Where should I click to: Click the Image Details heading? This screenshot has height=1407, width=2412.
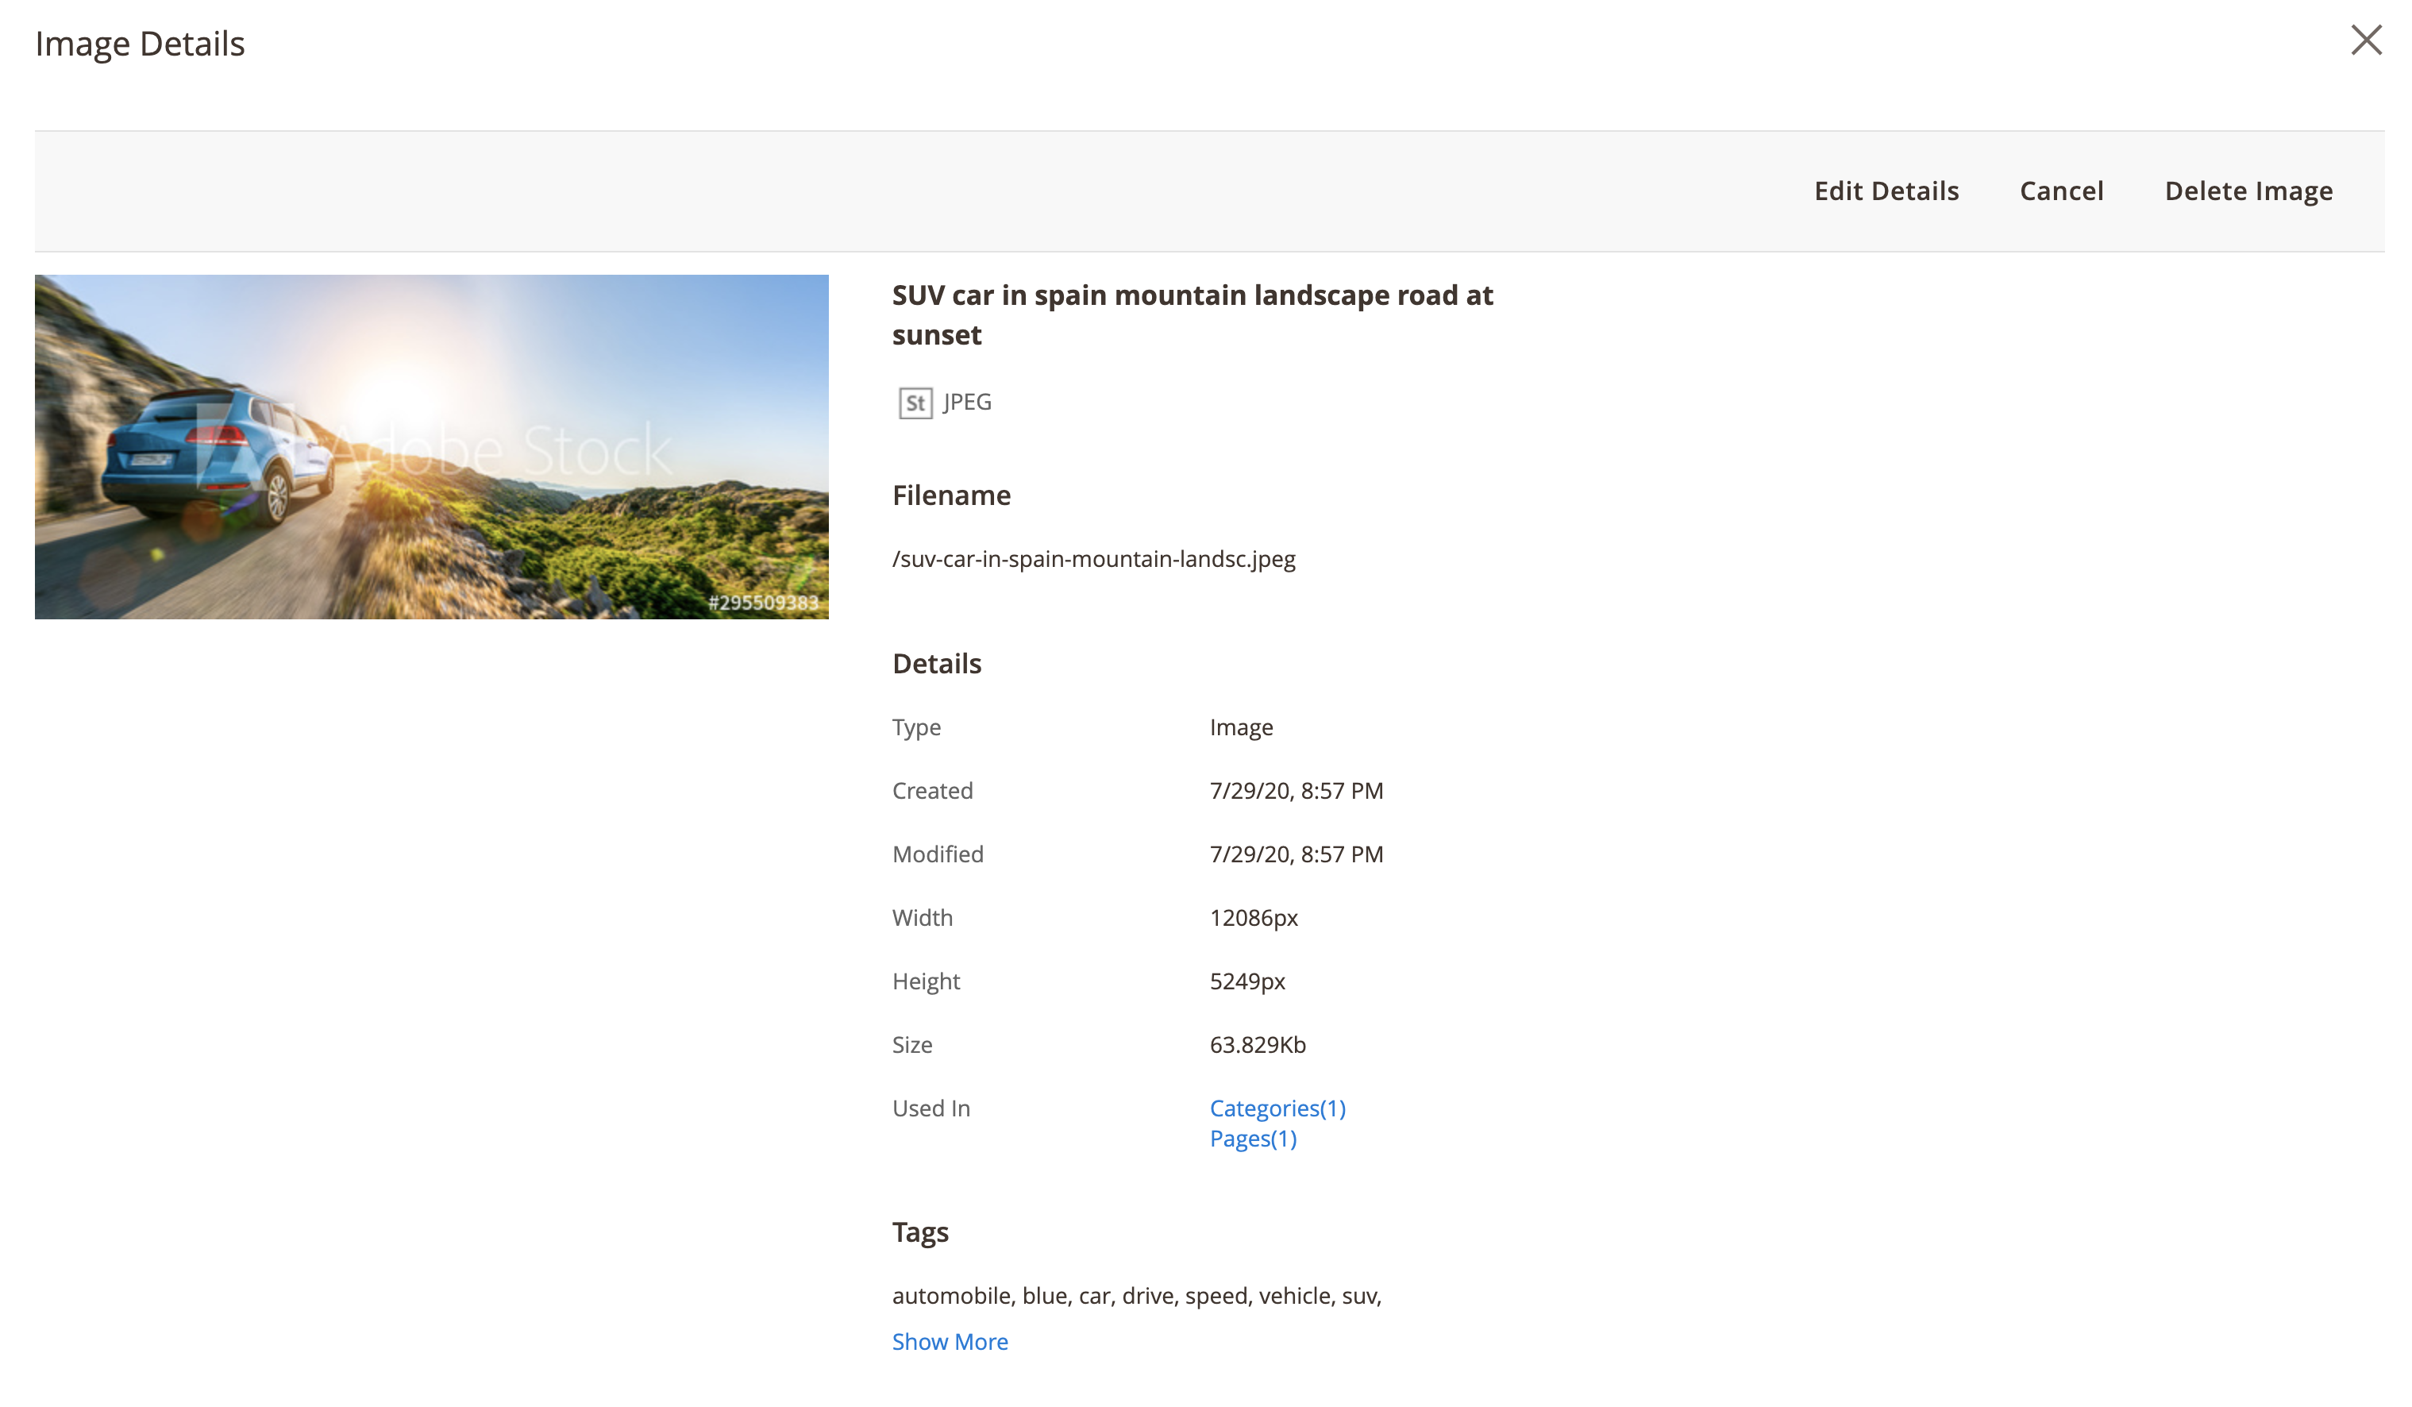tap(140, 44)
